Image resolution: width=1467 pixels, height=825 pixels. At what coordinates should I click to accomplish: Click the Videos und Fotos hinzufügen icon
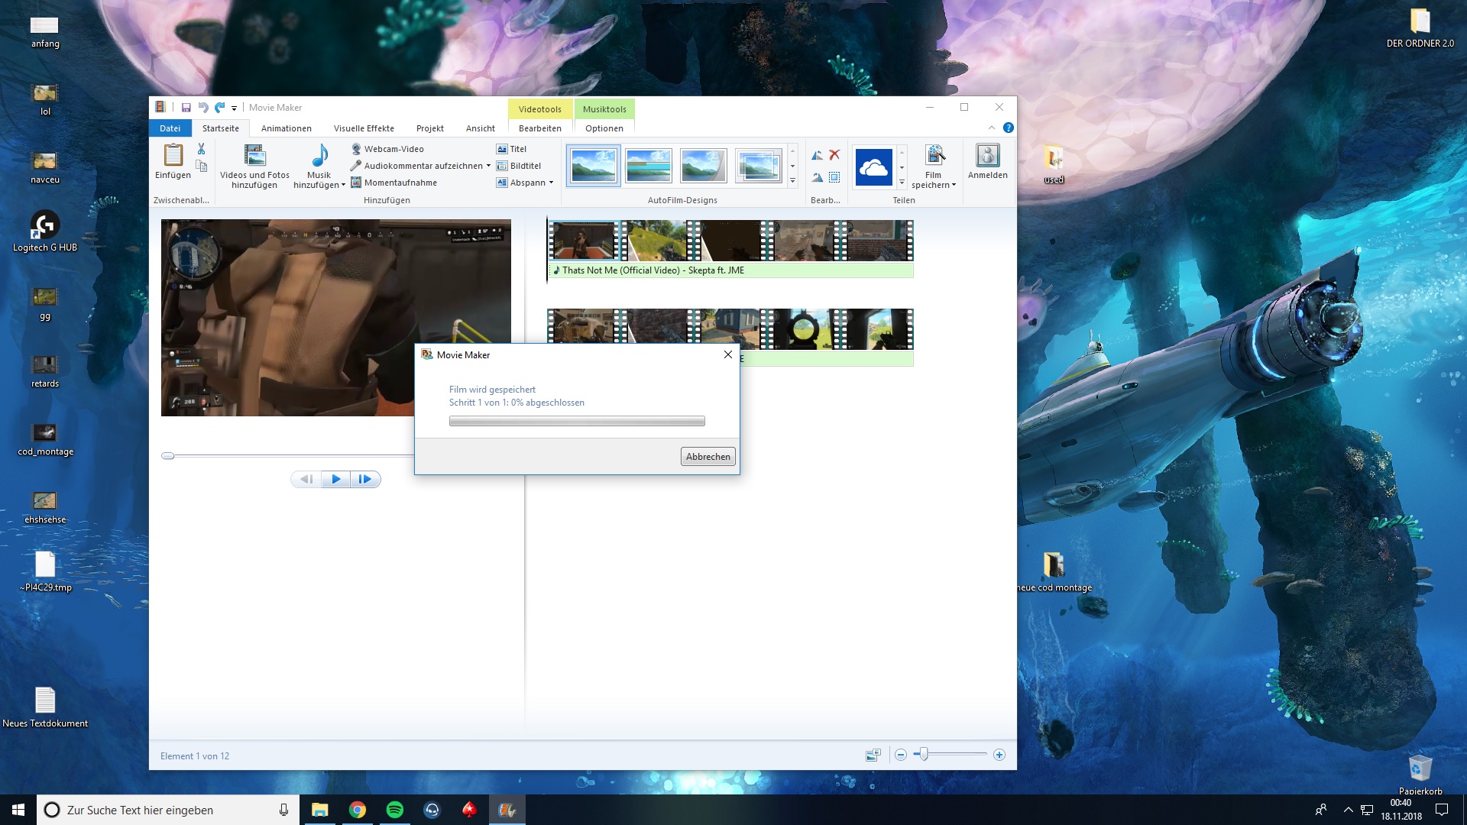click(x=254, y=156)
